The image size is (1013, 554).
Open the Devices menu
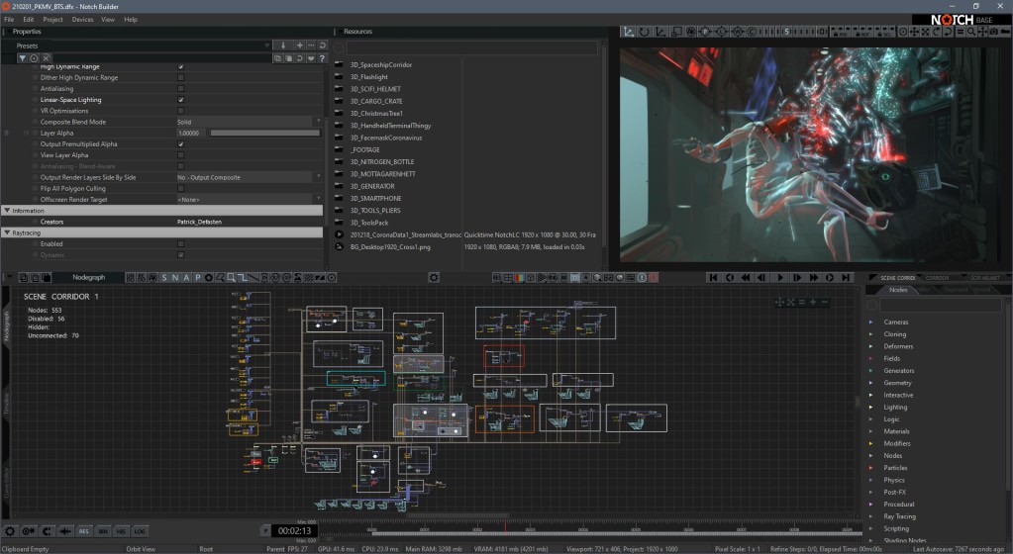pyautogui.click(x=82, y=19)
